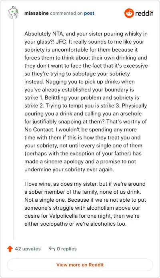Open the blue 'post' link
The image size is (160, 278).
pos(89,14)
